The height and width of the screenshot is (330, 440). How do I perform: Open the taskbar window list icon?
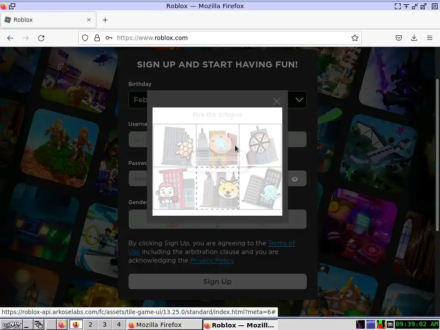coord(39,325)
